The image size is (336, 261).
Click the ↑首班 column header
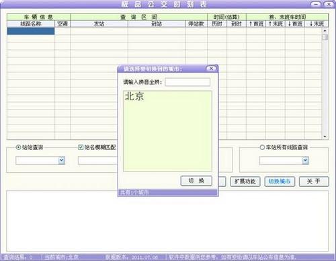click(256, 24)
